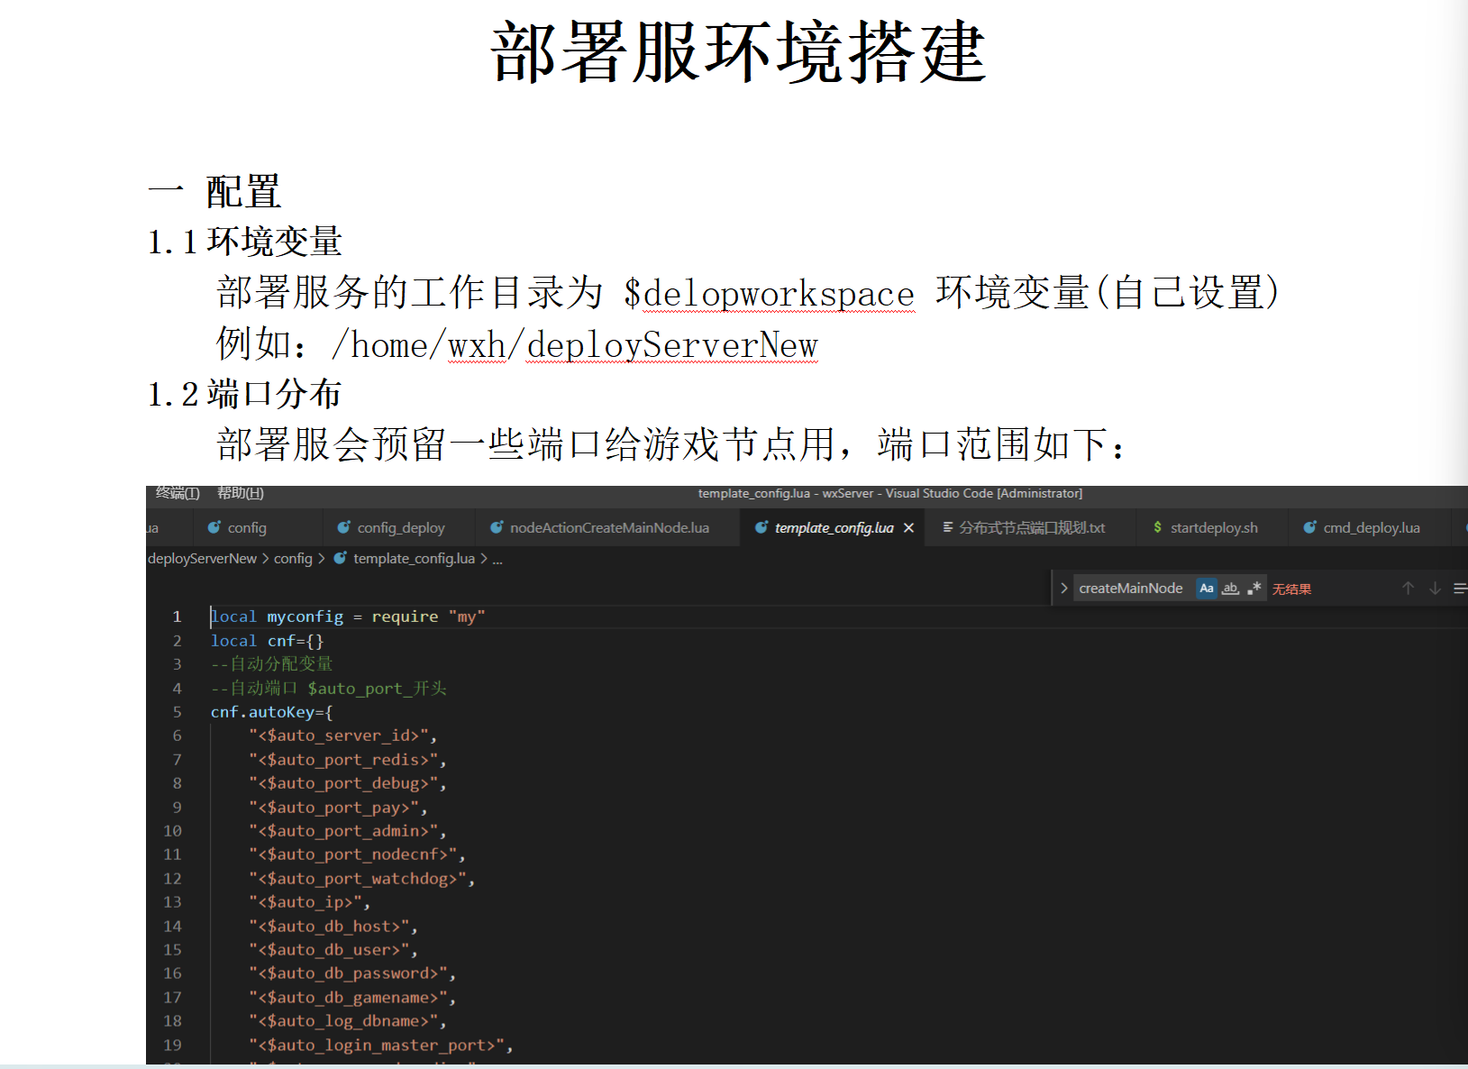This screenshot has width=1468, height=1069.
Task: Click the string "<$auto_server_id>"
Action: pos(338,736)
